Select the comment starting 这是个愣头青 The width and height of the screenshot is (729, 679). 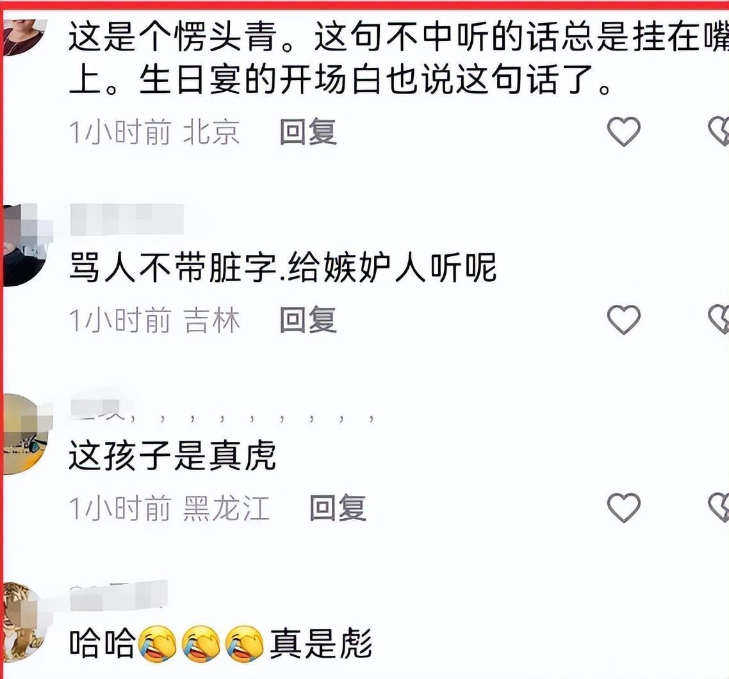point(398,57)
